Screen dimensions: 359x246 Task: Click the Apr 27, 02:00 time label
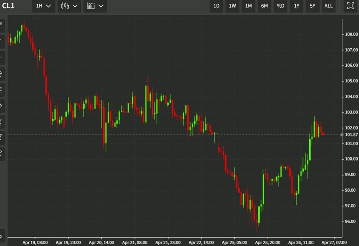tap(334, 242)
